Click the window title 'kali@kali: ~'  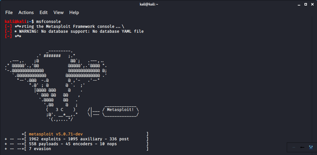pyautogui.click(x=149, y=4)
